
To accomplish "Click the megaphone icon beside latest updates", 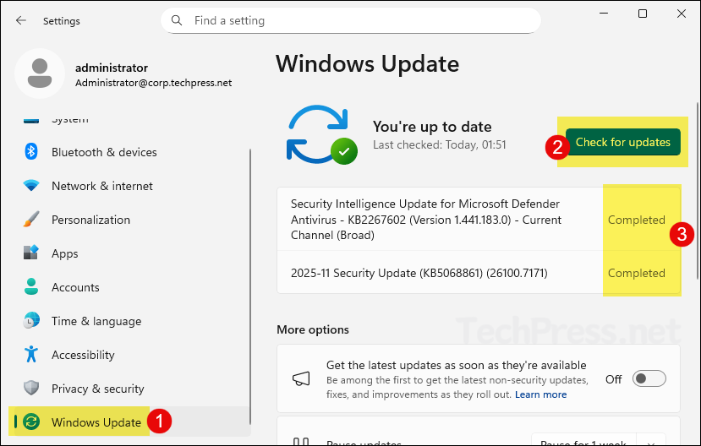I will [301, 379].
